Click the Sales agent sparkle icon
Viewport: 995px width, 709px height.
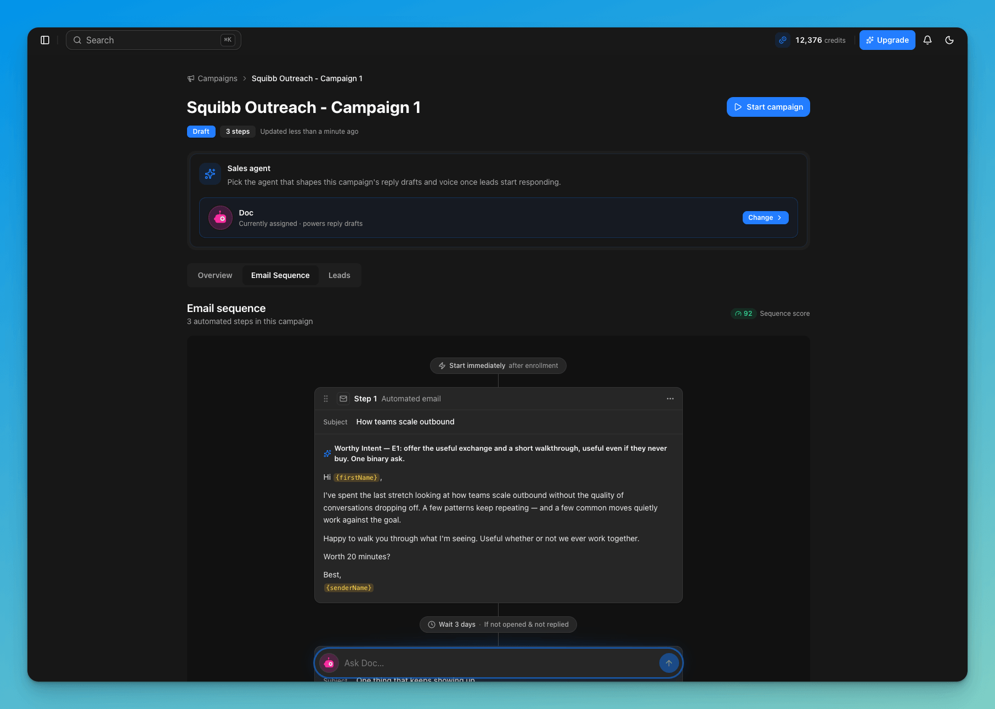pyautogui.click(x=210, y=174)
